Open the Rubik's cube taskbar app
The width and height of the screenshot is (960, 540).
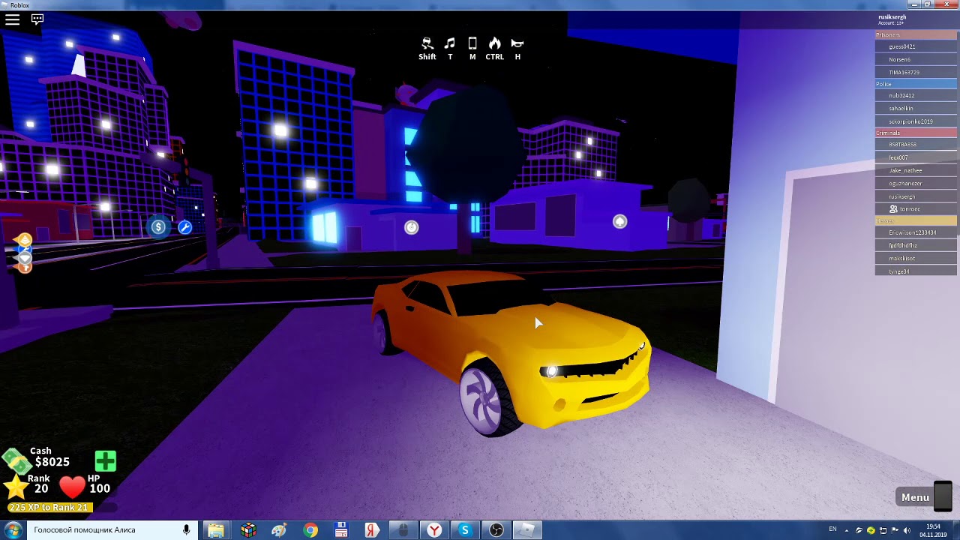point(248,530)
